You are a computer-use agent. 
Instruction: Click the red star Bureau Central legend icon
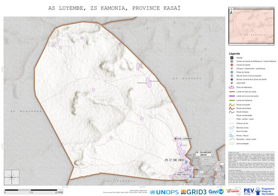point(231,79)
